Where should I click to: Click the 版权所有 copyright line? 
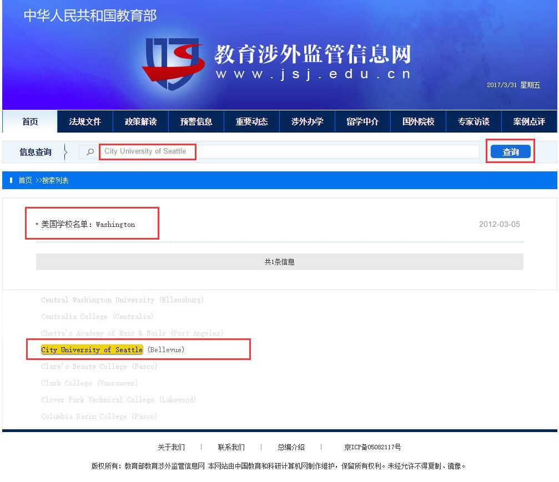click(279, 466)
